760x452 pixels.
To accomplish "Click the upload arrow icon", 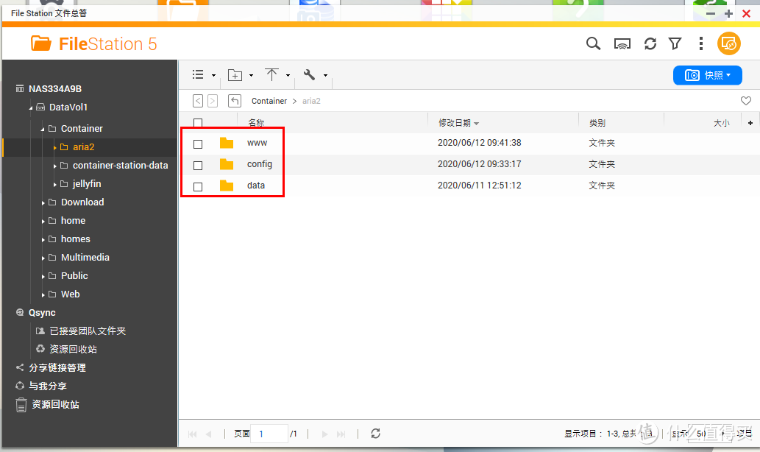I will pos(272,74).
